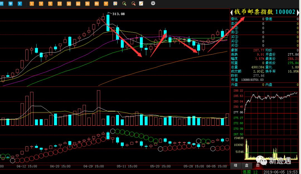Image resolution: width=301 pixels, height=174 pixels.
Task: Go to previous index with left arrow
Action: click(232, 13)
